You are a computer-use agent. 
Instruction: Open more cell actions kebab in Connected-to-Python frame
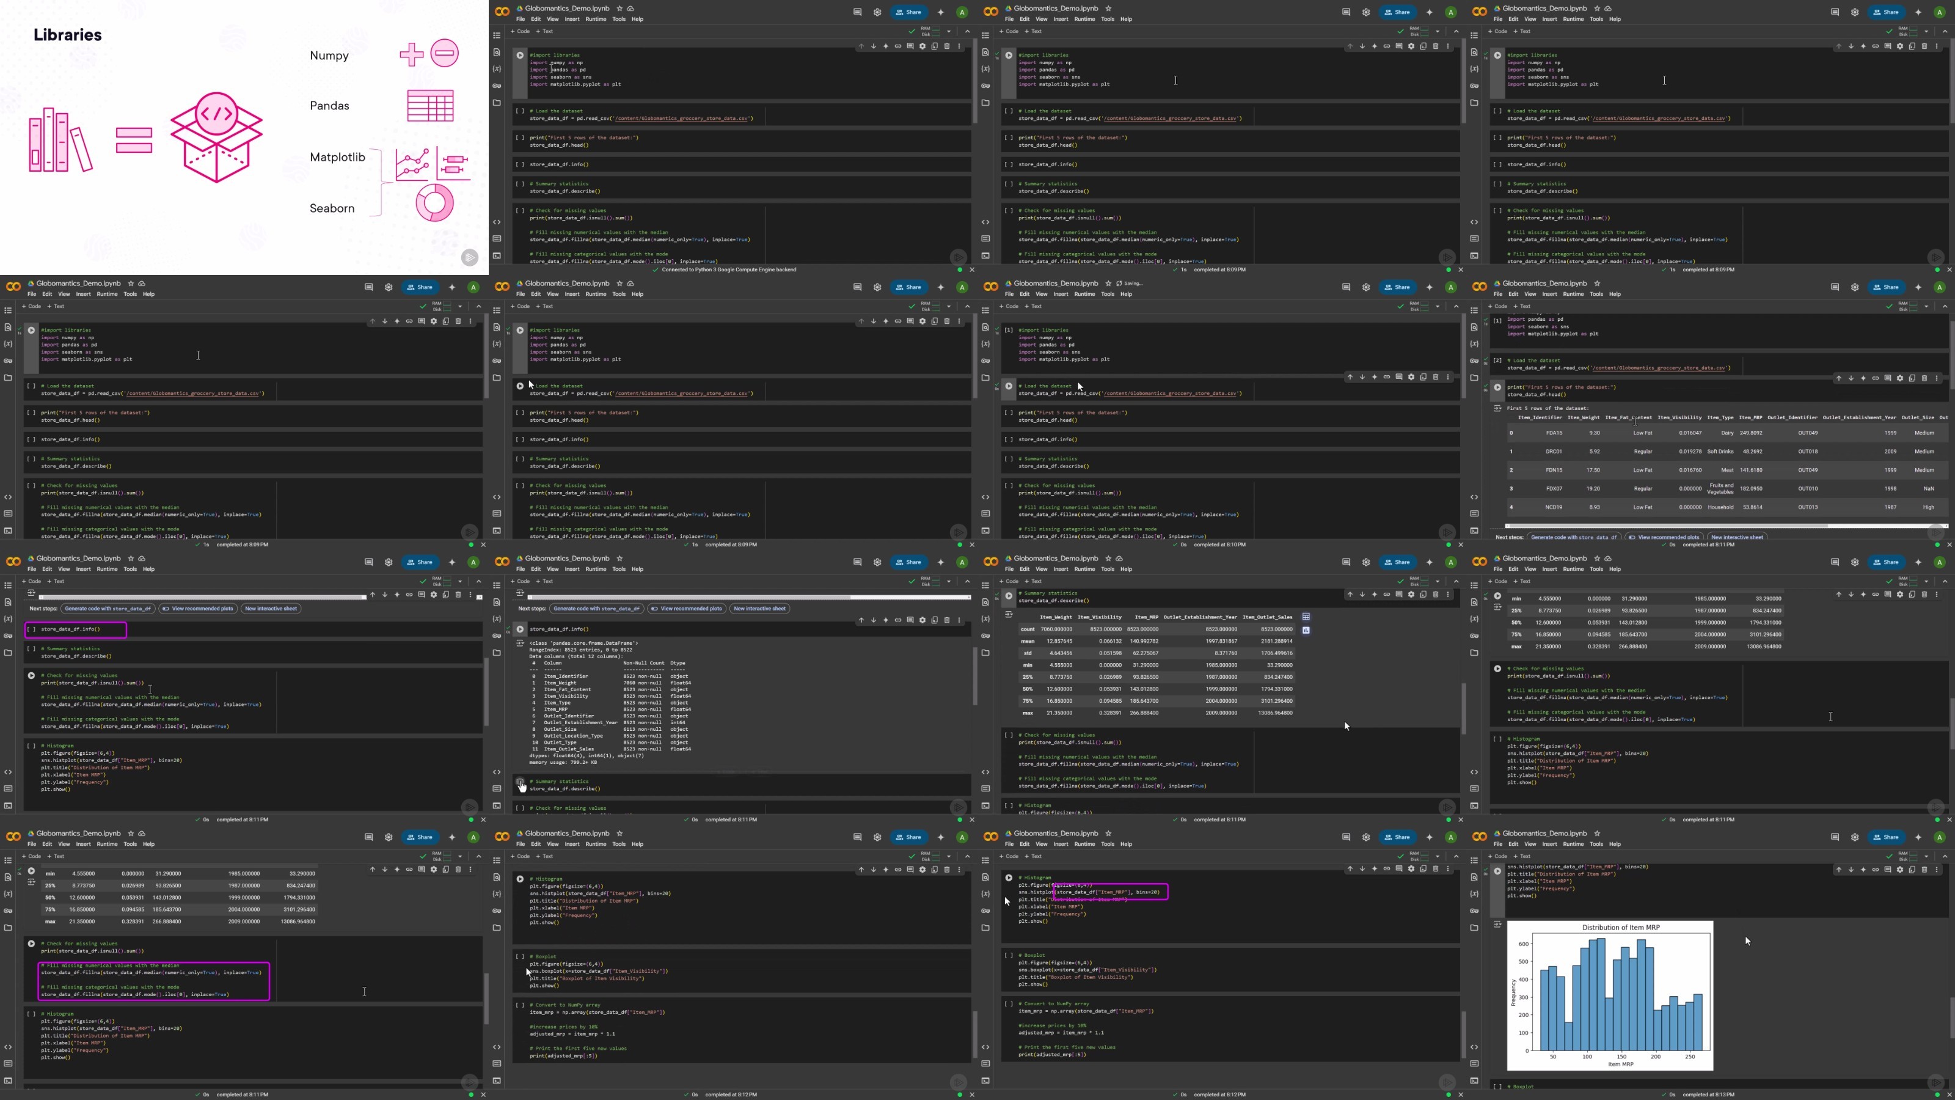coord(959,46)
